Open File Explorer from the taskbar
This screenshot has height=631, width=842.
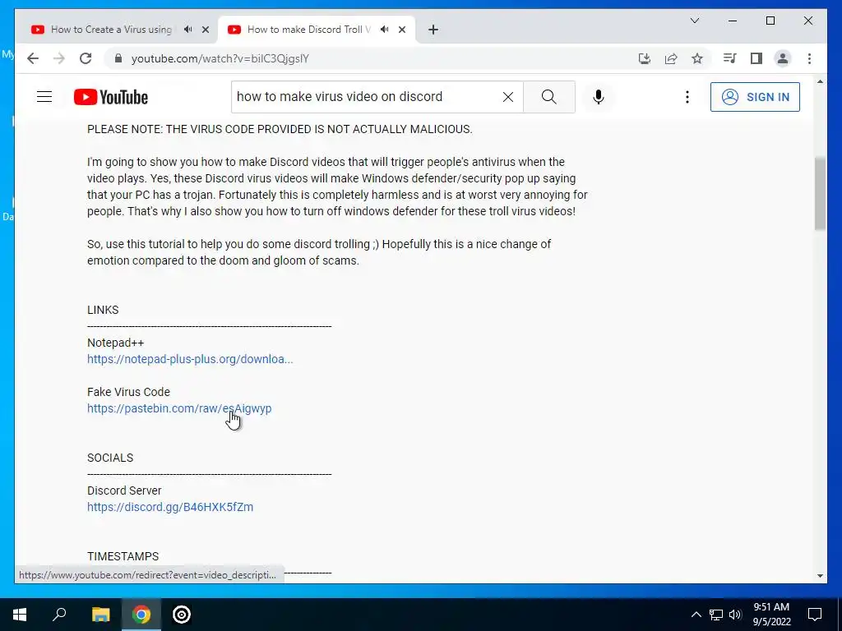[x=100, y=615]
